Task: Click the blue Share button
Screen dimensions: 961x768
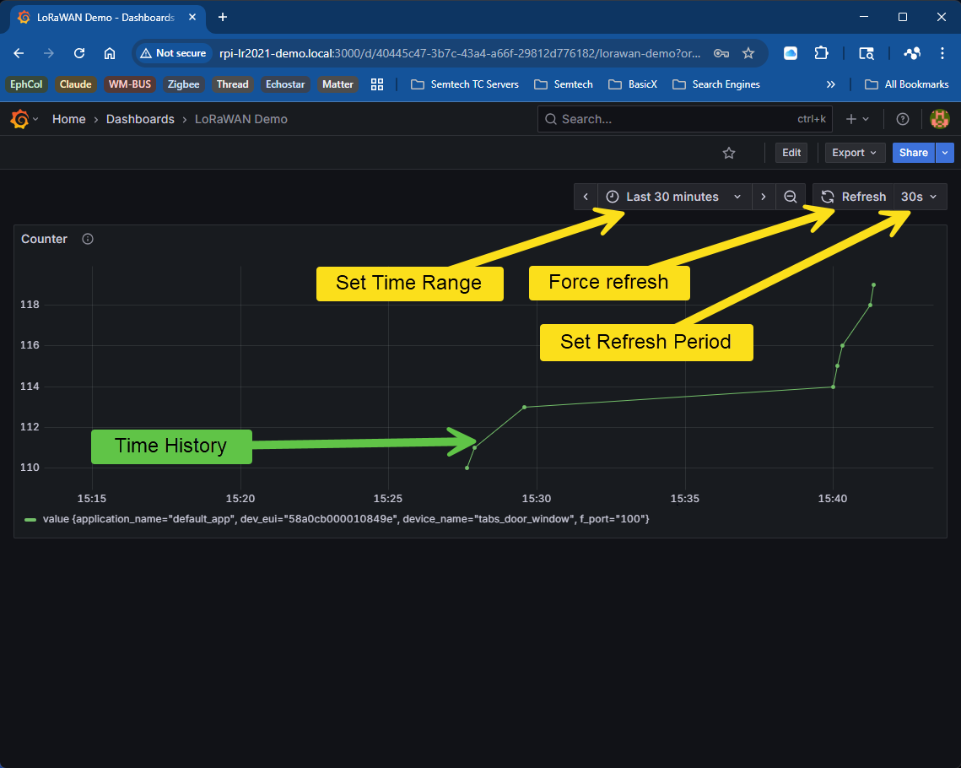Action: pyautogui.click(x=913, y=153)
